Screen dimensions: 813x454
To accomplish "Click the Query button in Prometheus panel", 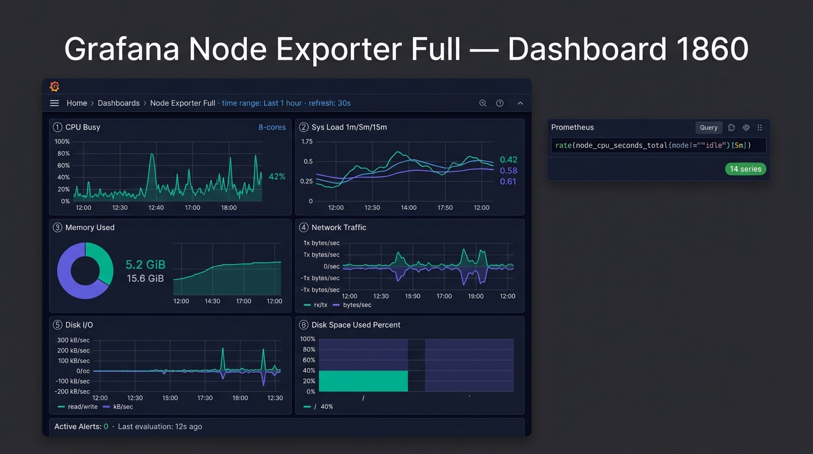I will pyautogui.click(x=708, y=127).
